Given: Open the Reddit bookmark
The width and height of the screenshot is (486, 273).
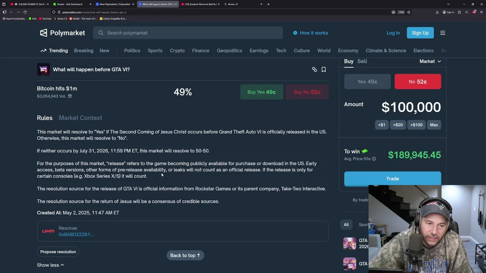Looking at the screenshot, I should pyautogui.click(x=83, y=19).
